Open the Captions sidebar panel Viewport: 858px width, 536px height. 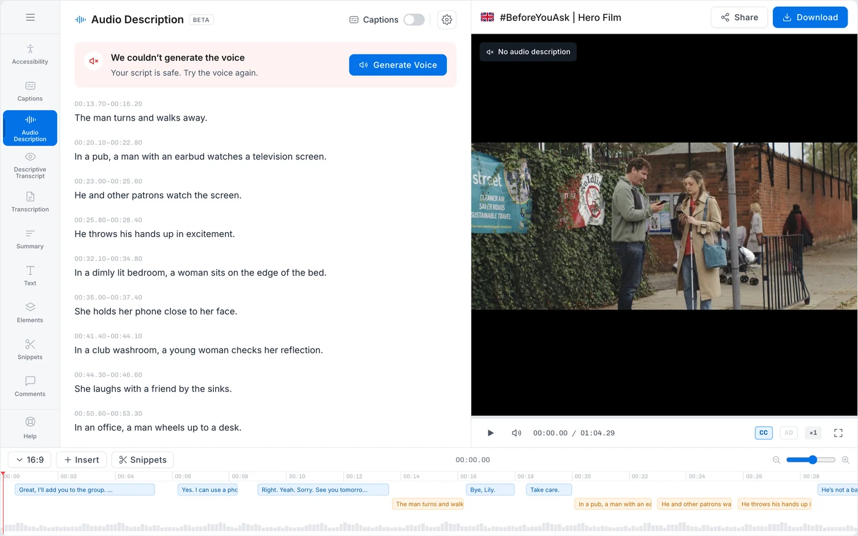pos(30,91)
